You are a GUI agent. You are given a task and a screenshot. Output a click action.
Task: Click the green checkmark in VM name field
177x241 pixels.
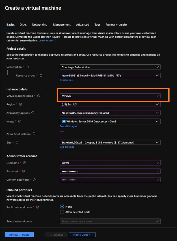tap(158, 96)
